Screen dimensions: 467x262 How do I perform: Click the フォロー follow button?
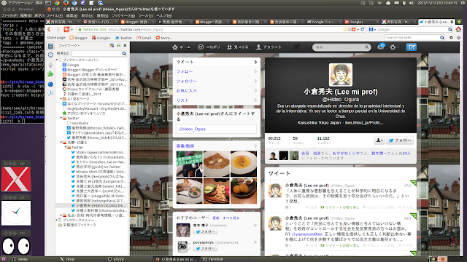pos(400,140)
